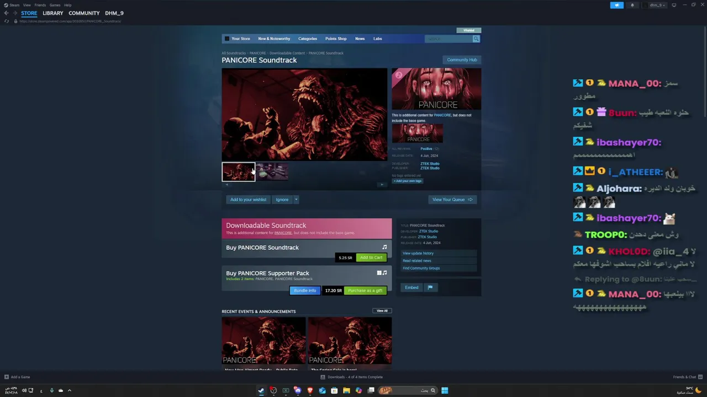The image size is (707, 397).
Task: Open Points Shop
Action: [x=336, y=39]
